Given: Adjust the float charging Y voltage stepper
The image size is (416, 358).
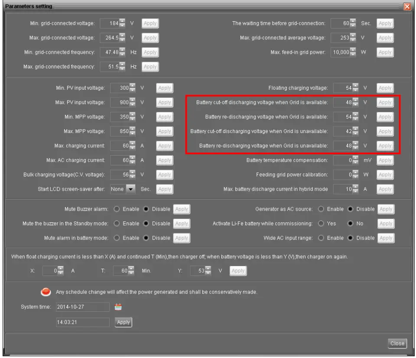Looking at the screenshot, I should coord(208,271).
